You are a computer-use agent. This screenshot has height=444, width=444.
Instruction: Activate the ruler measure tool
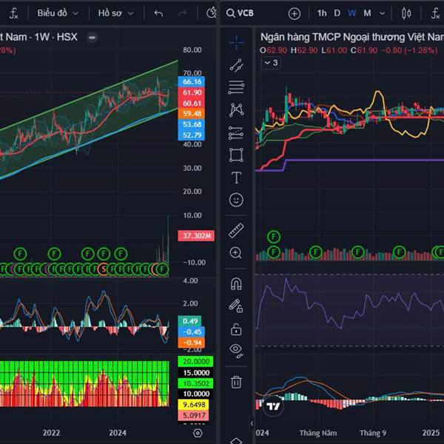pyautogui.click(x=236, y=230)
